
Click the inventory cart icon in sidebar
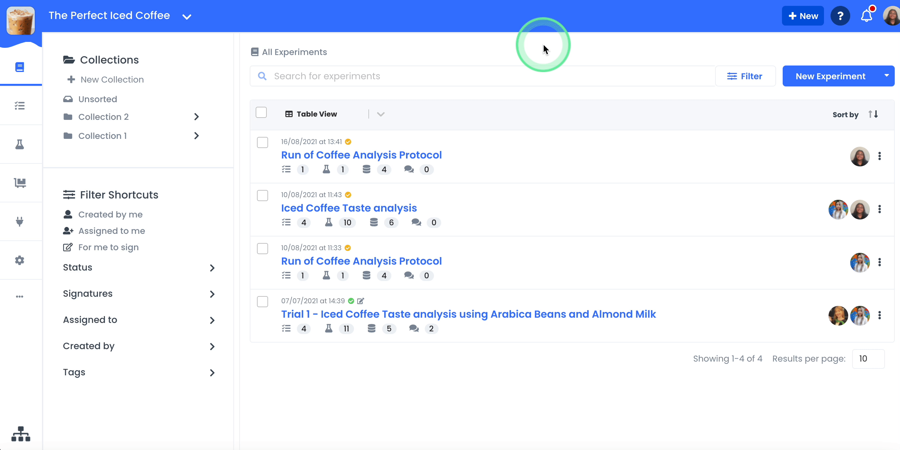[x=20, y=182]
